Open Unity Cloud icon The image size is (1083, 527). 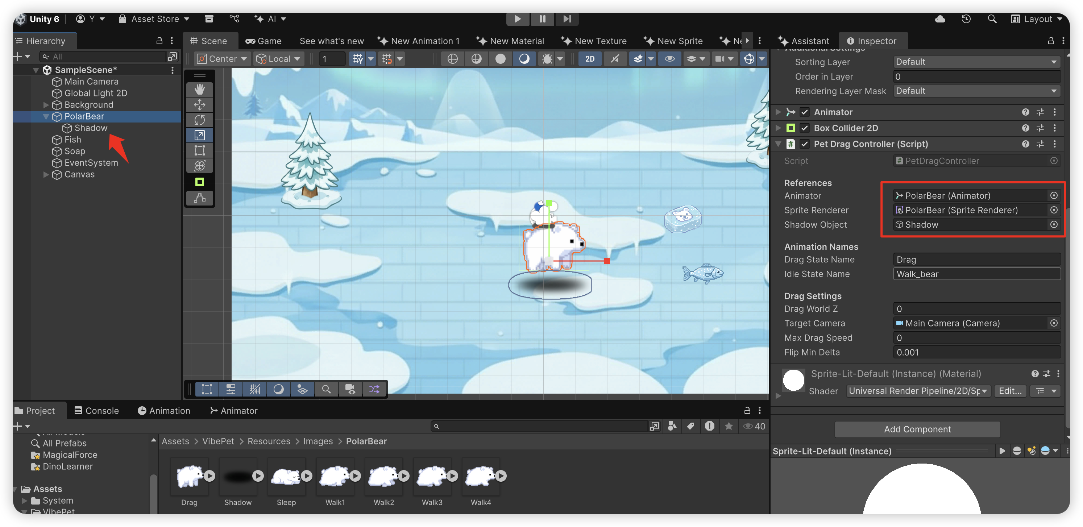coord(939,19)
